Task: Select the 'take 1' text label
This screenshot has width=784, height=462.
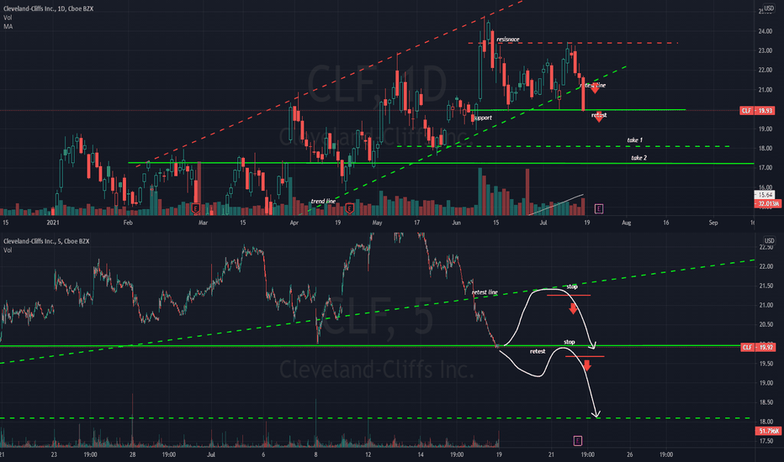Action: pos(634,140)
